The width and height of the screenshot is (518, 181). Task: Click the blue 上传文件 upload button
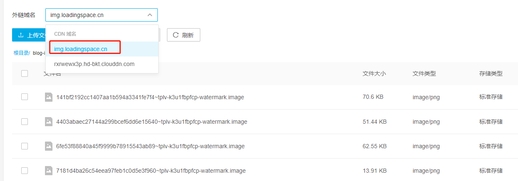pyautogui.click(x=30, y=35)
